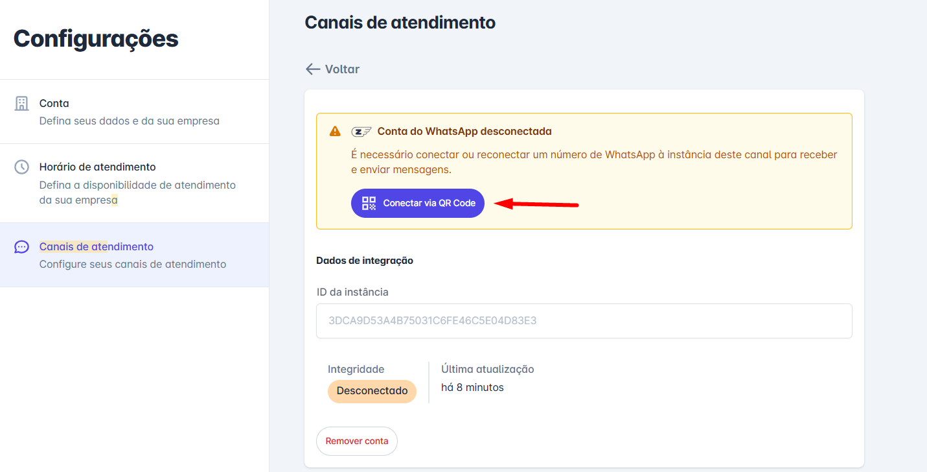Click the Remover conta button
This screenshot has height=472, width=927.
tap(357, 442)
